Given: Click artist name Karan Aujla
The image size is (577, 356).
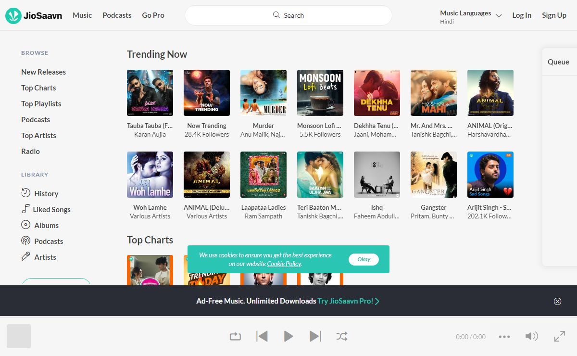Looking at the screenshot, I should [x=150, y=134].
